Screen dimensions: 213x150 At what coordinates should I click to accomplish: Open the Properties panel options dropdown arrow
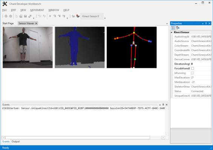(203, 24)
